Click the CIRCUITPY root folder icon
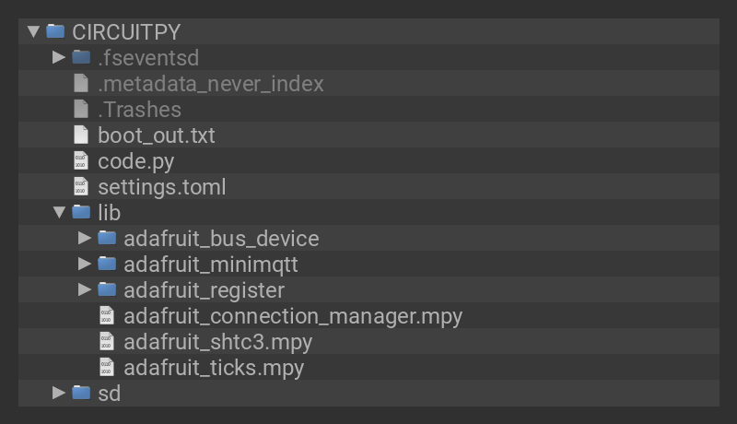Image resolution: width=737 pixels, height=424 pixels. point(56,31)
